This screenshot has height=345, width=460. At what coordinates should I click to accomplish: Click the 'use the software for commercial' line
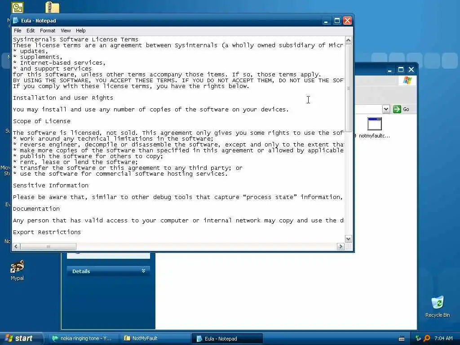pyautogui.click(x=120, y=174)
